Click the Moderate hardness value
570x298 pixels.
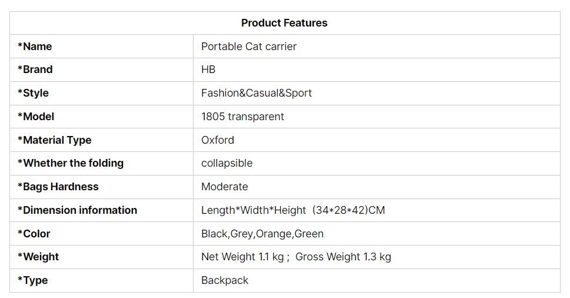click(x=225, y=186)
